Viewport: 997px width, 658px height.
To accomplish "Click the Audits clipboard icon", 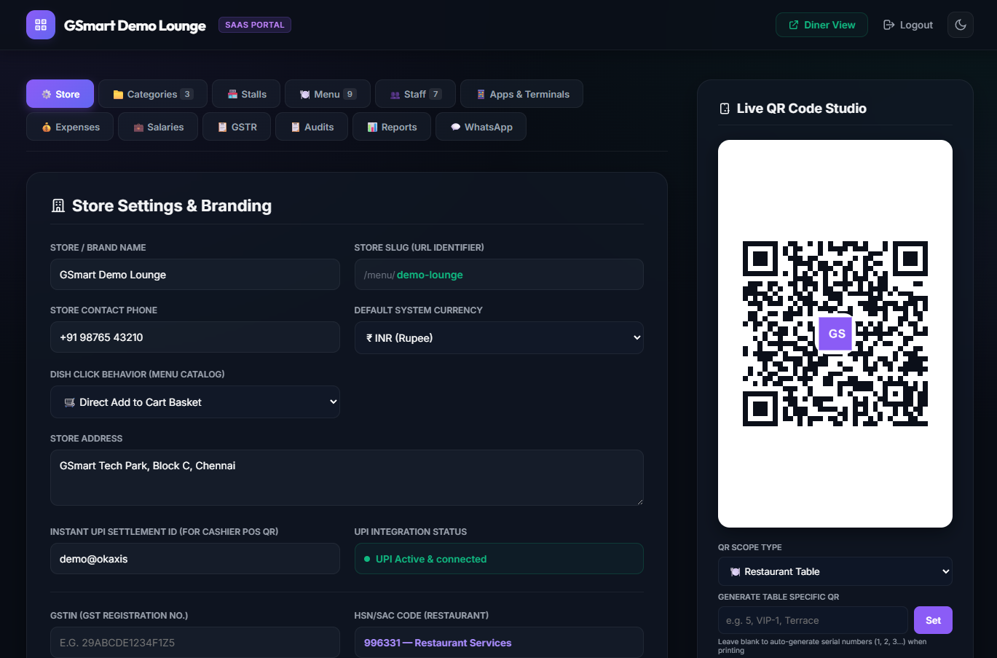I will (296, 128).
